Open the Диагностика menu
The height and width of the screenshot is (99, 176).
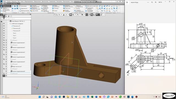[x=45, y=1]
